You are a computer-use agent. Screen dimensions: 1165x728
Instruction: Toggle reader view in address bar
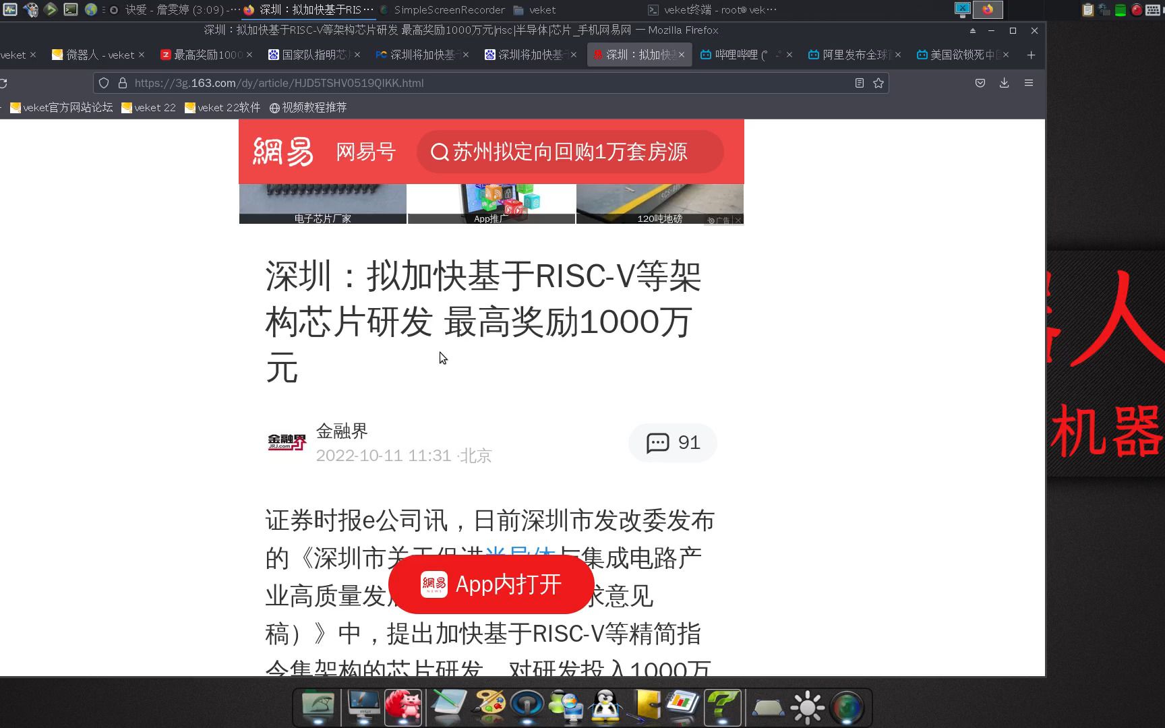coord(860,83)
